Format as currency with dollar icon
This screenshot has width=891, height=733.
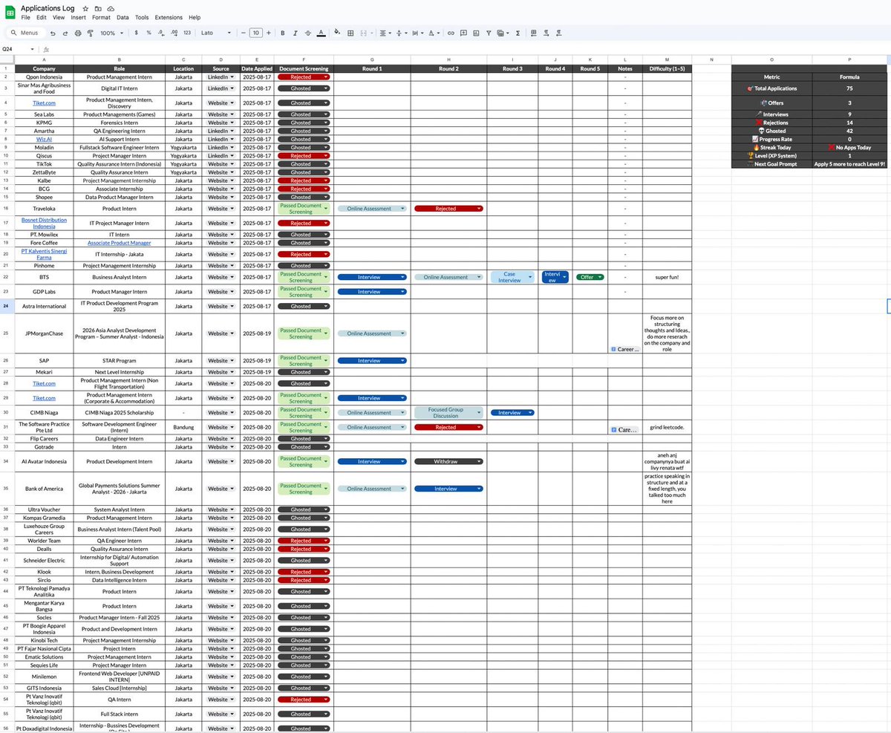coord(136,33)
